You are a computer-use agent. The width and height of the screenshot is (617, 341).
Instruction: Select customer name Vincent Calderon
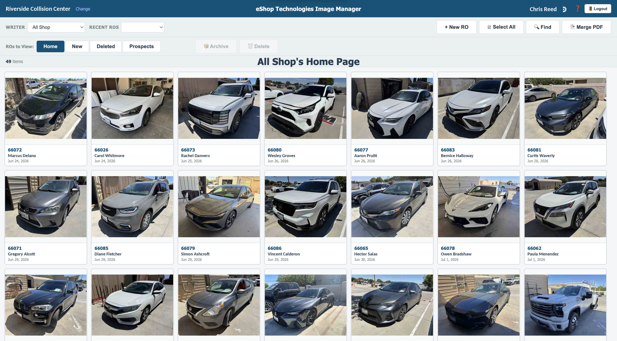pos(284,254)
